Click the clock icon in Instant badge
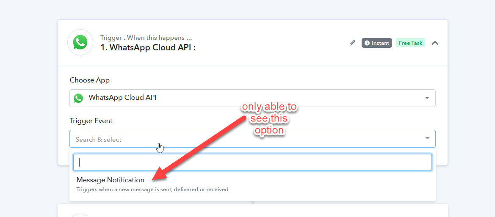The image size is (495, 217). 367,43
